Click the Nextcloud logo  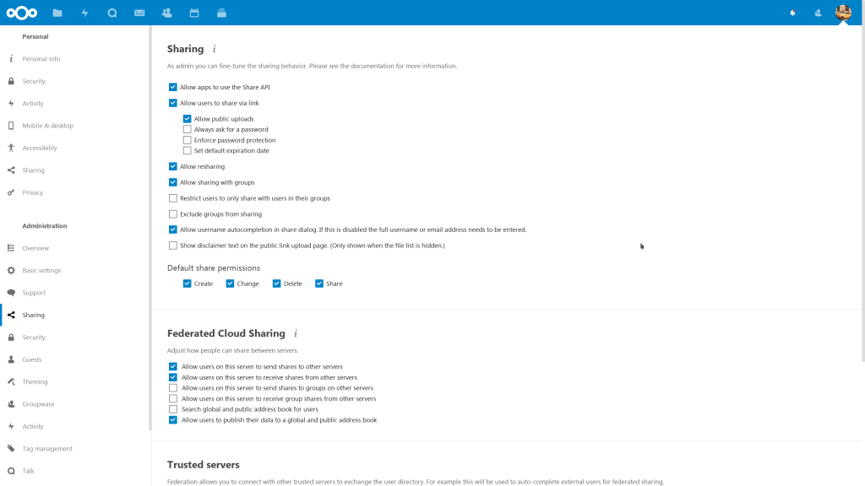(22, 13)
